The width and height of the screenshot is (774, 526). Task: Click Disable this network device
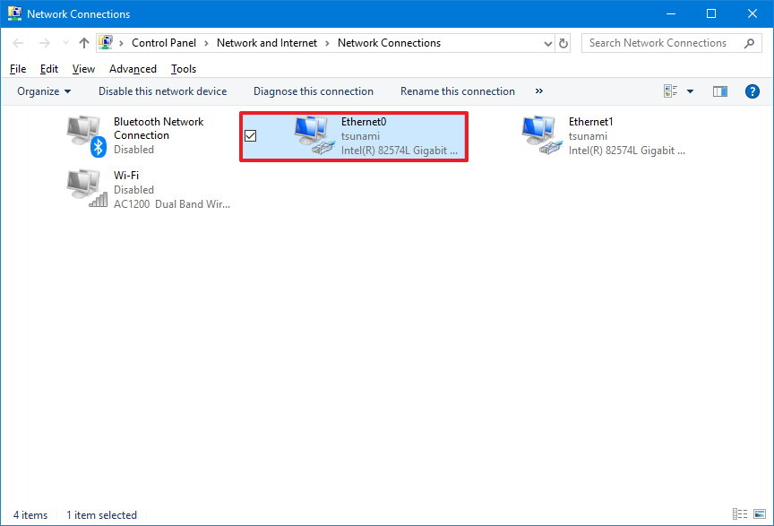(162, 91)
